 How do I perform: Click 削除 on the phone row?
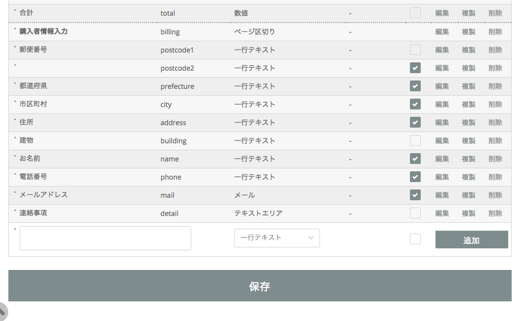(x=495, y=177)
